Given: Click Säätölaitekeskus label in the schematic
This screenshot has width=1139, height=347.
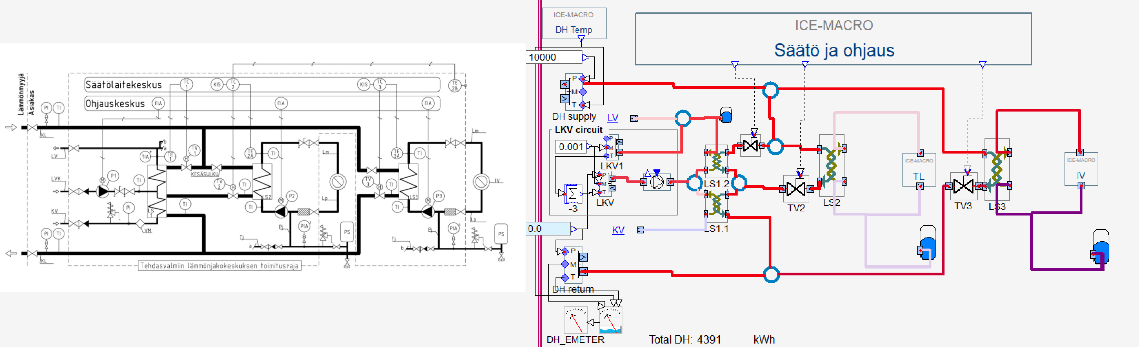Looking at the screenshot, I should tap(123, 85).
